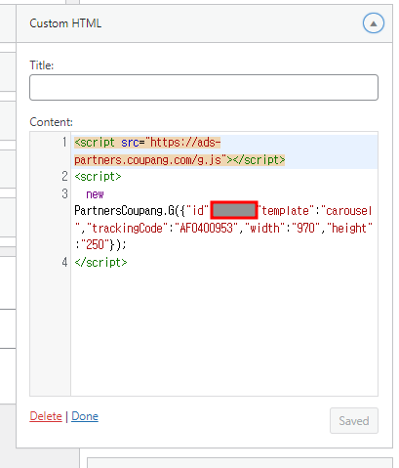The width and height of the screenshot is (399, 468).
Task: Click the "250" height value in code
Action: (95, 244)
